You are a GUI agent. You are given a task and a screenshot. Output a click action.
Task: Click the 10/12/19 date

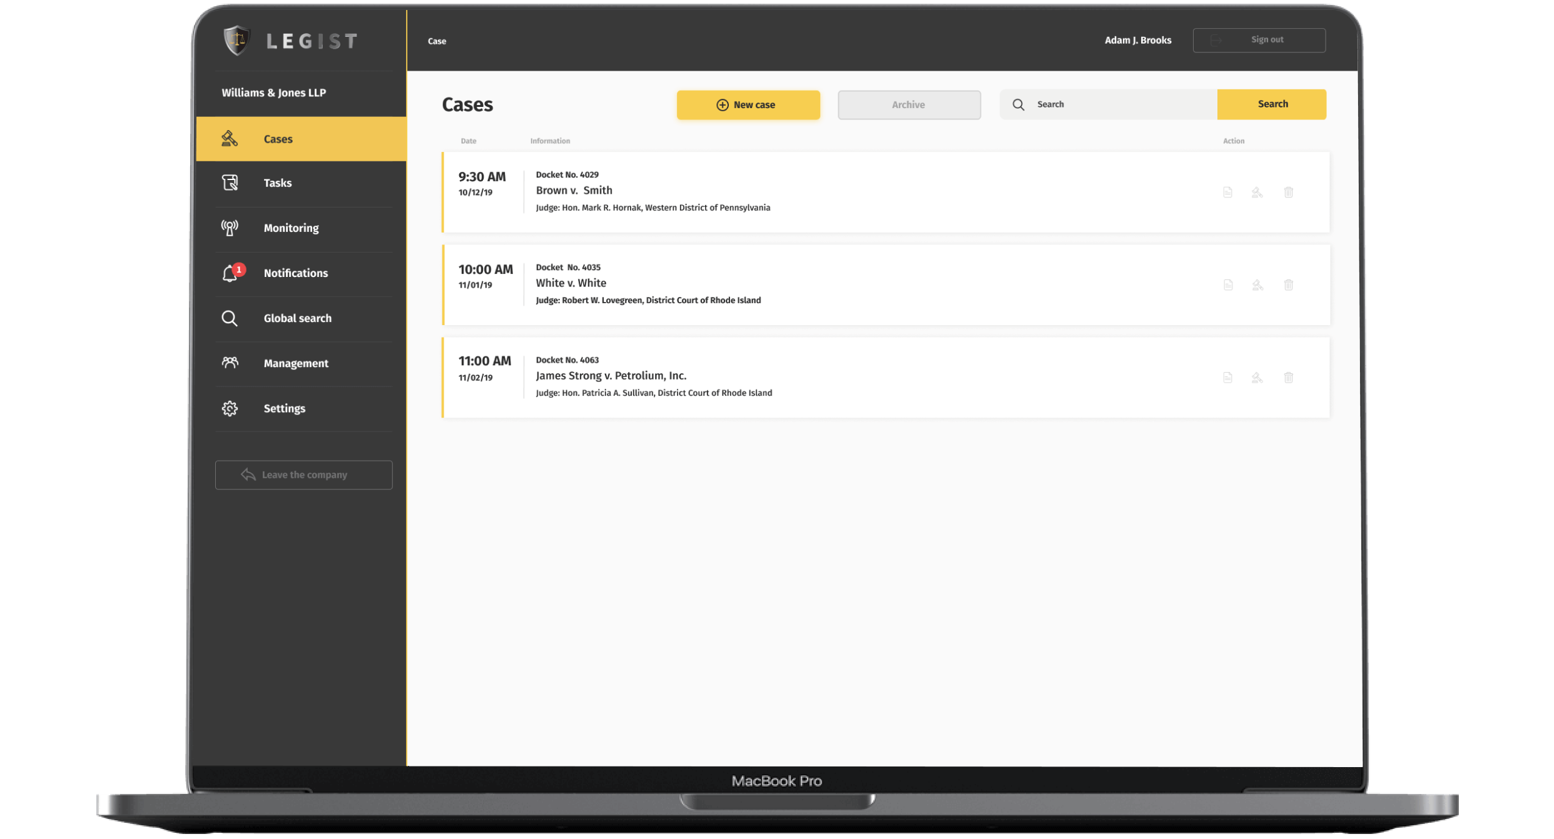(475, 193)
